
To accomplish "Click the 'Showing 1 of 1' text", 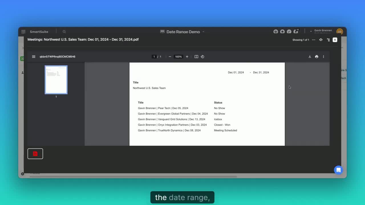I will coord(301,40).
